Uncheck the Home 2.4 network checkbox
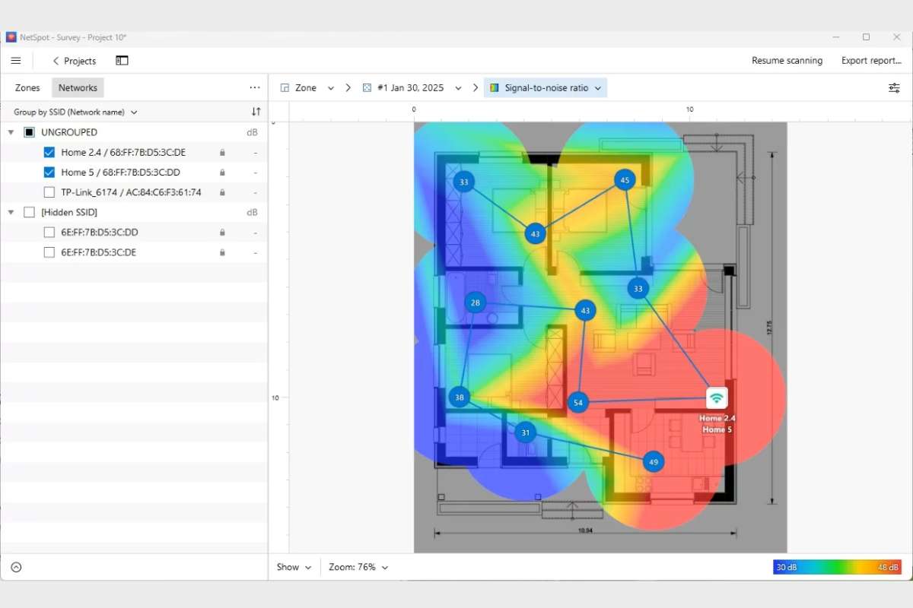913x608 pixels. (x=49, y=153)
